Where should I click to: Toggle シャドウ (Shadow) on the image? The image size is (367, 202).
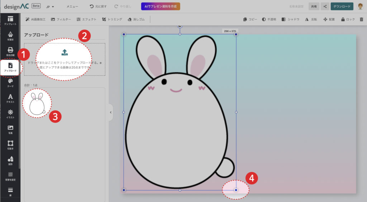coord(291,19)
